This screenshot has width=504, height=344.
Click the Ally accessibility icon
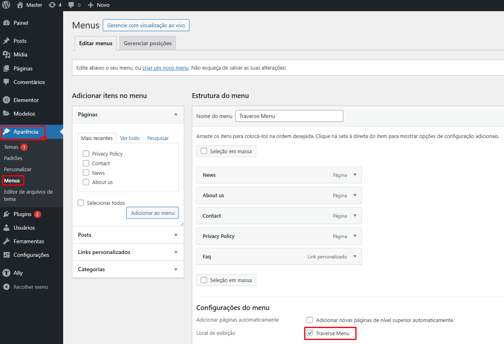pos(6,273)
